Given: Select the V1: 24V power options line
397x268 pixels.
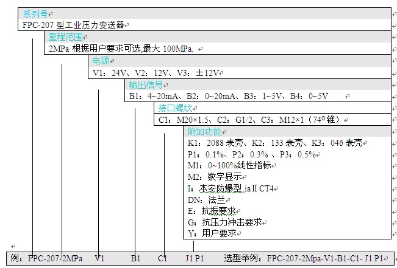Looking at the screenshot, I should pyautogui.click(x=156, y=72).
